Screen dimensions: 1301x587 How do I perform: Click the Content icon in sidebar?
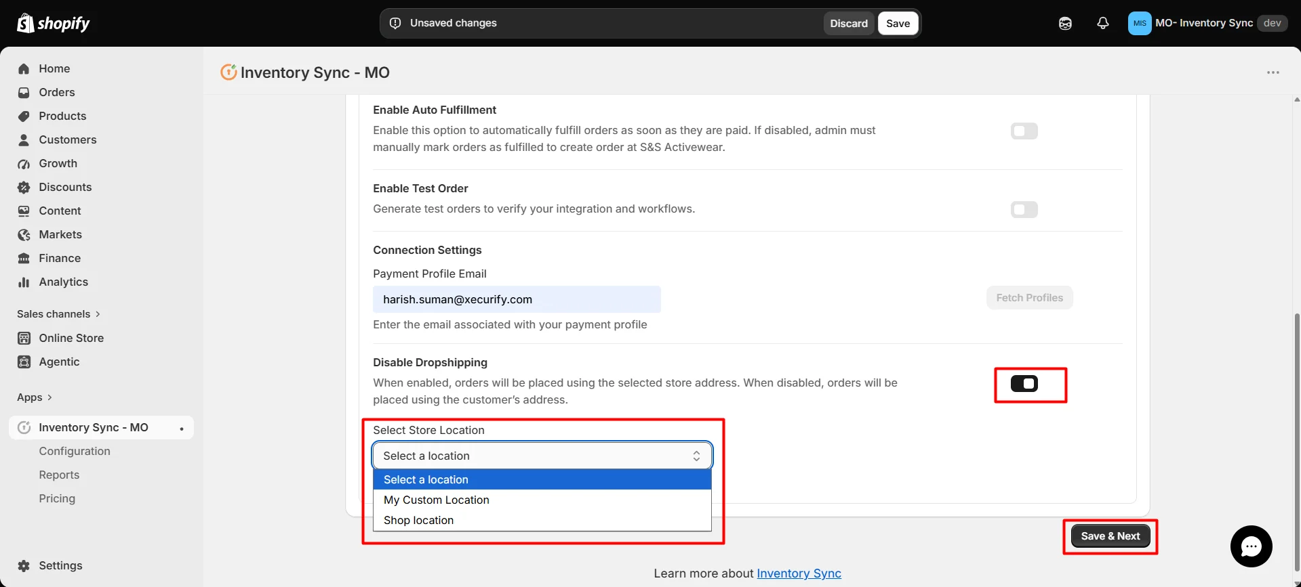24,211
